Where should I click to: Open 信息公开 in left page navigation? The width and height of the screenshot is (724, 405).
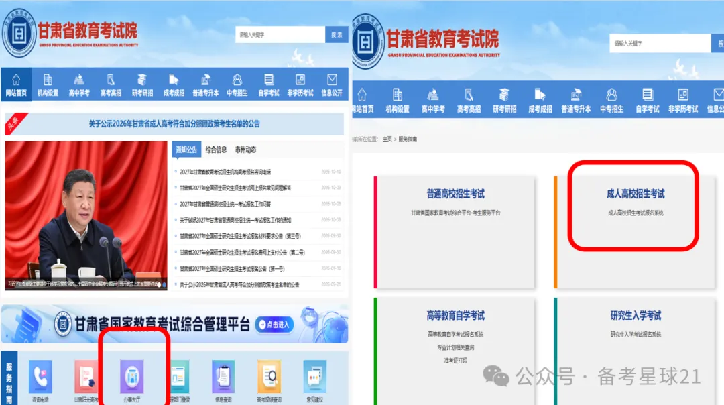tap(332, 85)
